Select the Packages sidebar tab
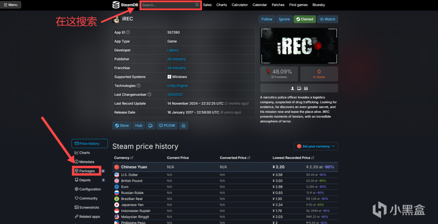Screen dimensions: 438x224 click(90, 171)
